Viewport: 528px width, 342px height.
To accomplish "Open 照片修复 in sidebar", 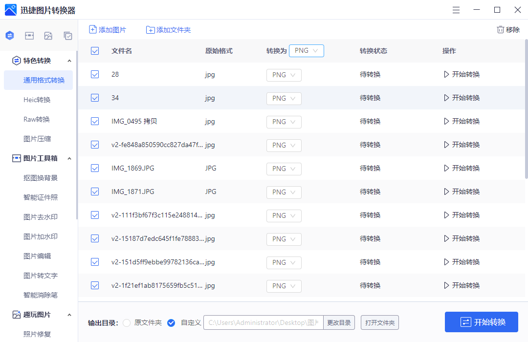I will tap(37, 334).
